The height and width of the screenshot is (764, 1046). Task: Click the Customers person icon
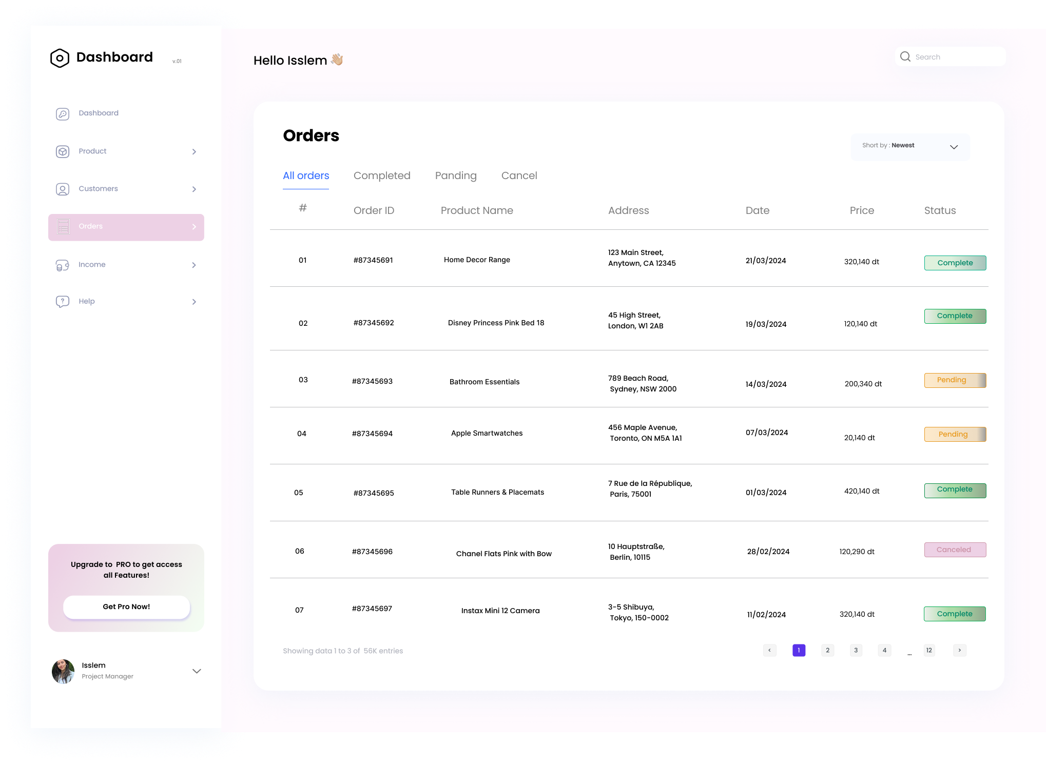click(x=63, y=189)
